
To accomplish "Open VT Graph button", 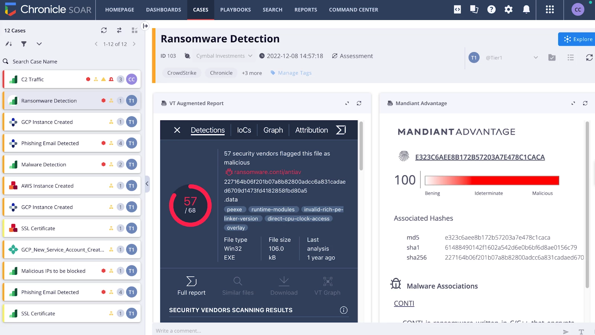I will pyautogui.click(x=327, y=286).
